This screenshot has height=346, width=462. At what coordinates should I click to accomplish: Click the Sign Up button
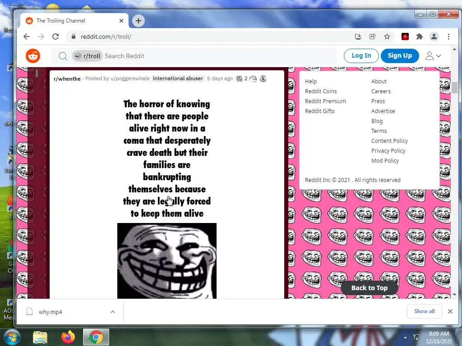400,55
